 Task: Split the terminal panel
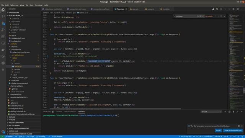[x=229, y=112]
